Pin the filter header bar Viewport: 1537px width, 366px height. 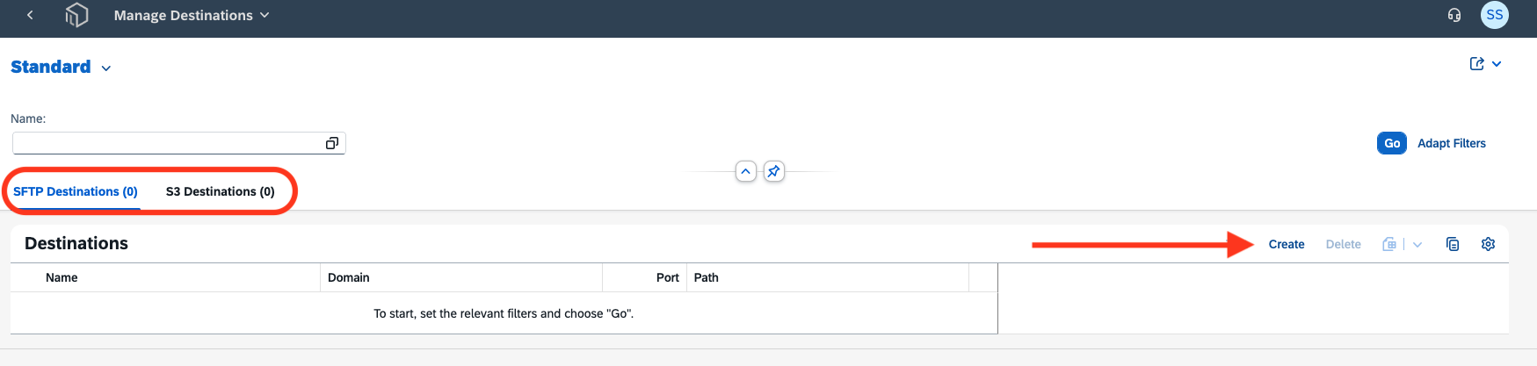tap(773, 171)
